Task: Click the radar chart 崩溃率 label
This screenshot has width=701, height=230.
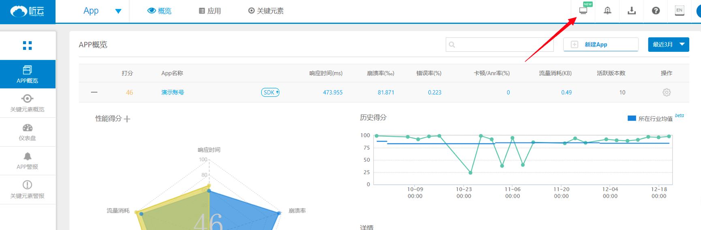Action: click(x=297, y=211)
